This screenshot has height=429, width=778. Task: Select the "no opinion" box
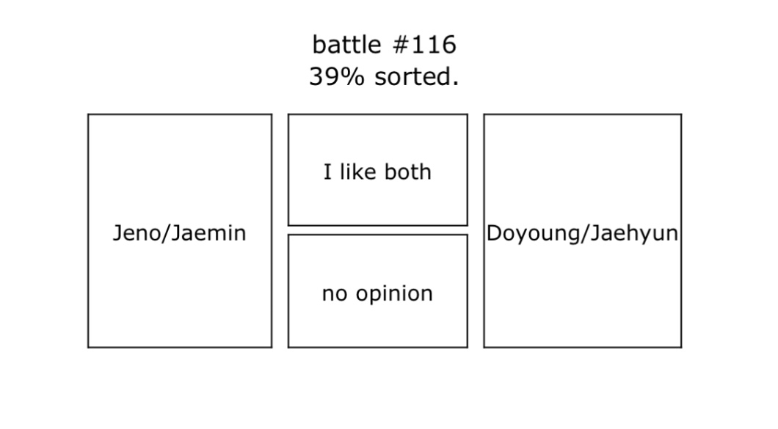click(377, 291)
